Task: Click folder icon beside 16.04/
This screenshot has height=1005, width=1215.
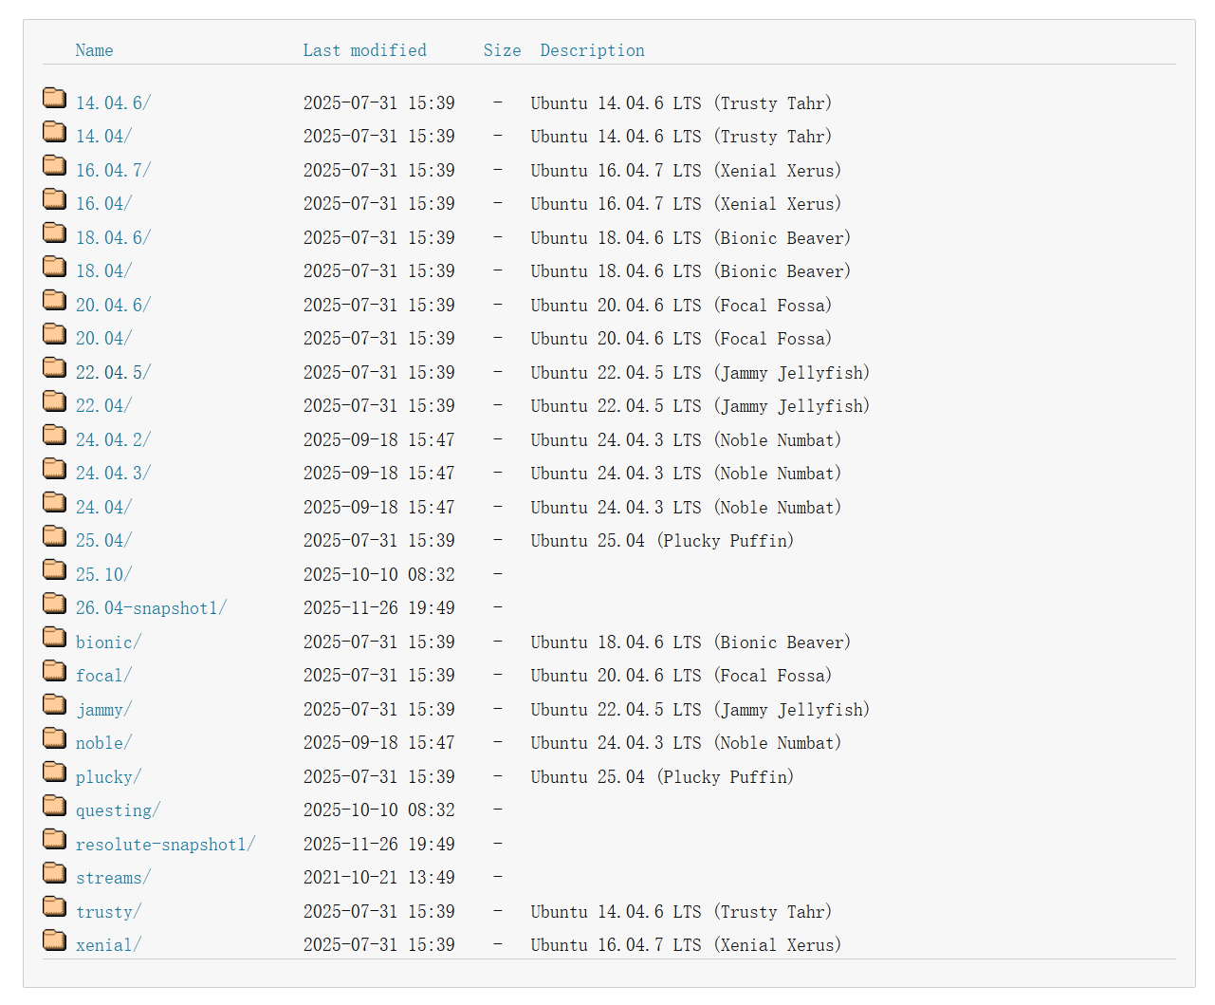Action: [x=55, y=198]
